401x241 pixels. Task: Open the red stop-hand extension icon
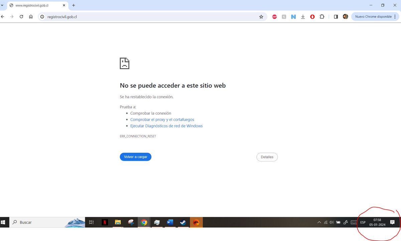tap(312, 16)
